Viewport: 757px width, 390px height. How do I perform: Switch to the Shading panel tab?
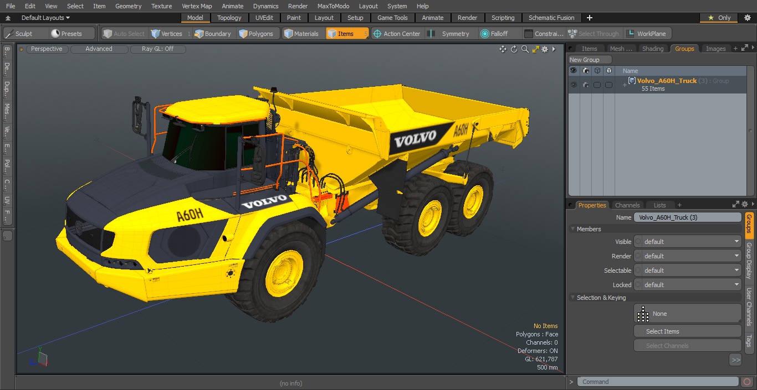652,49
